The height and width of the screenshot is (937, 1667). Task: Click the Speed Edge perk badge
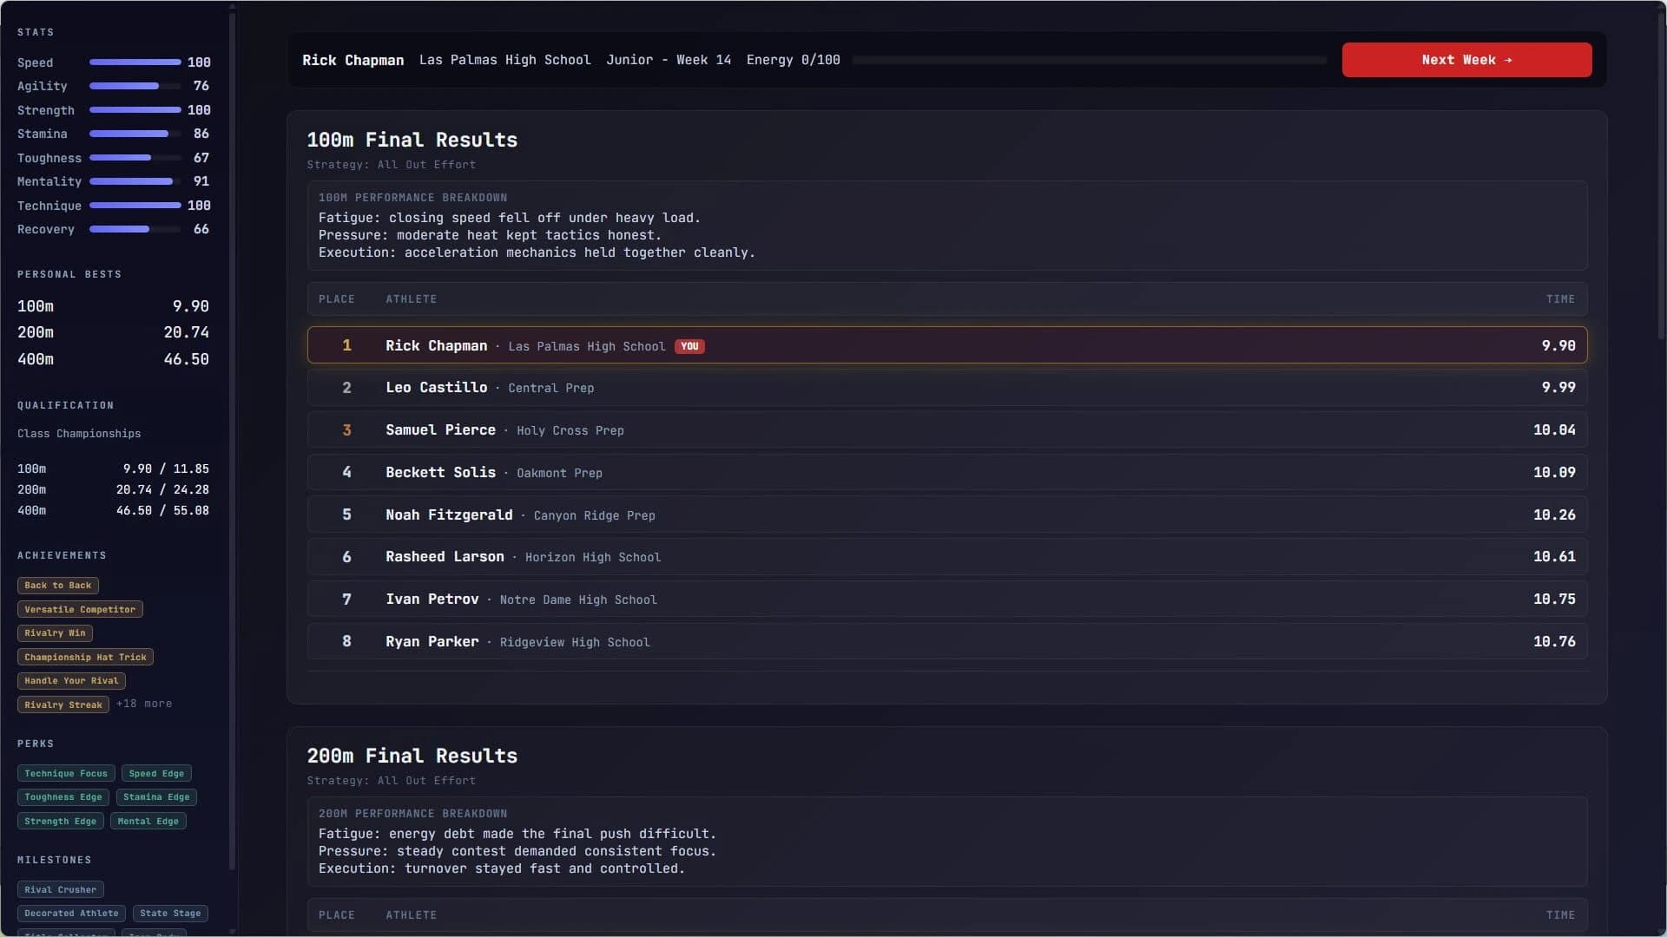point(156,773)
